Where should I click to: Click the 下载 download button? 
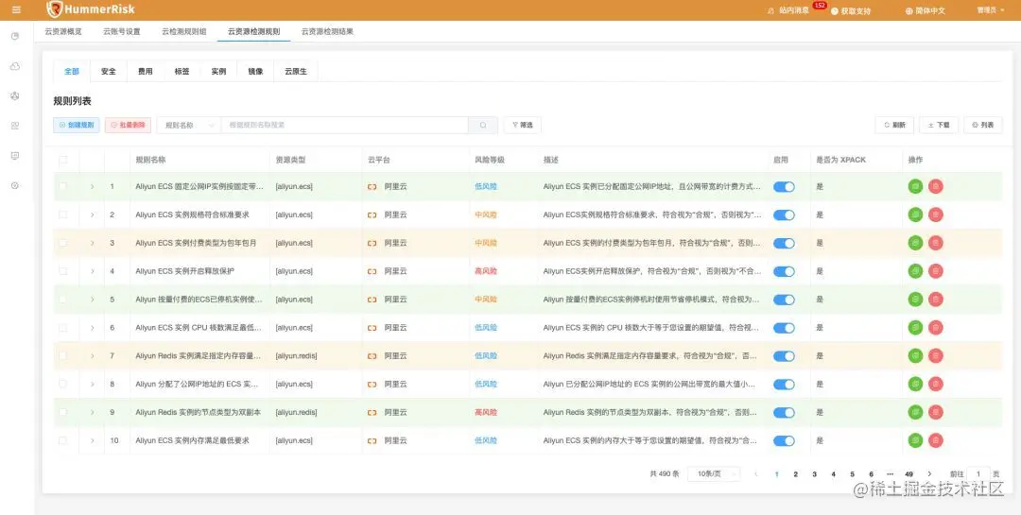point(939,125)
